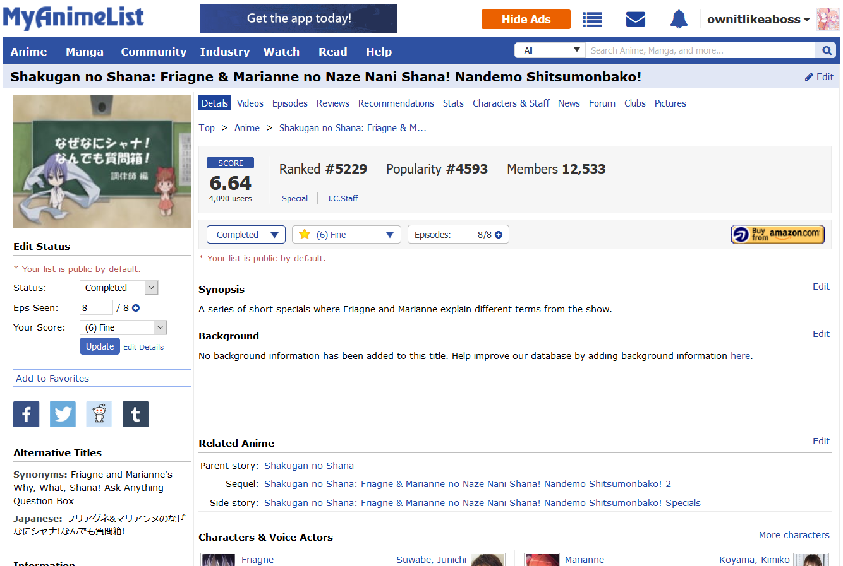
Task: Share this page on Facebook
Action: 27,414
